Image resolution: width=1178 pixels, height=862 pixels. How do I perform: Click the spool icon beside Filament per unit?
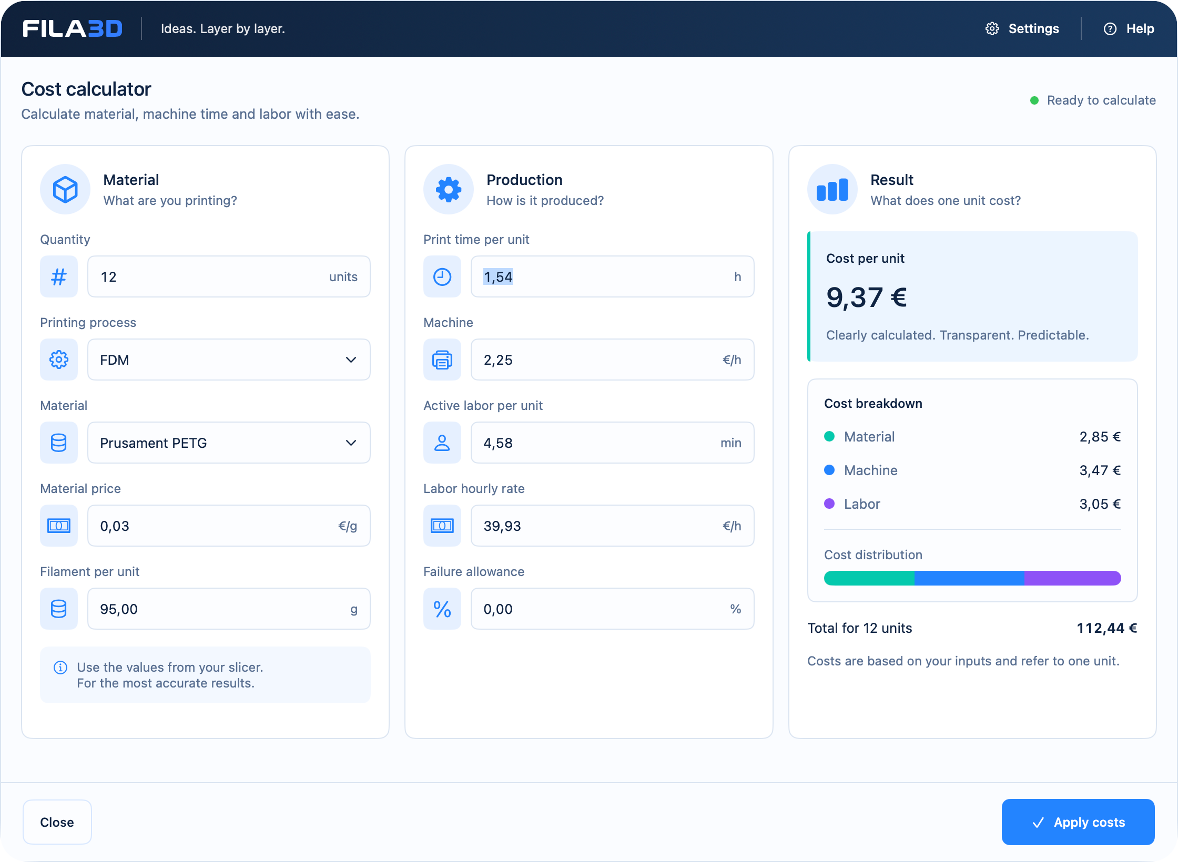click(59, 609)
